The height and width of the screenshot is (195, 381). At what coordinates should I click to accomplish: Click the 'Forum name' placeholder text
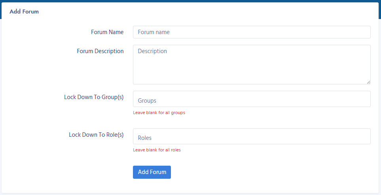tap(154, 32)
